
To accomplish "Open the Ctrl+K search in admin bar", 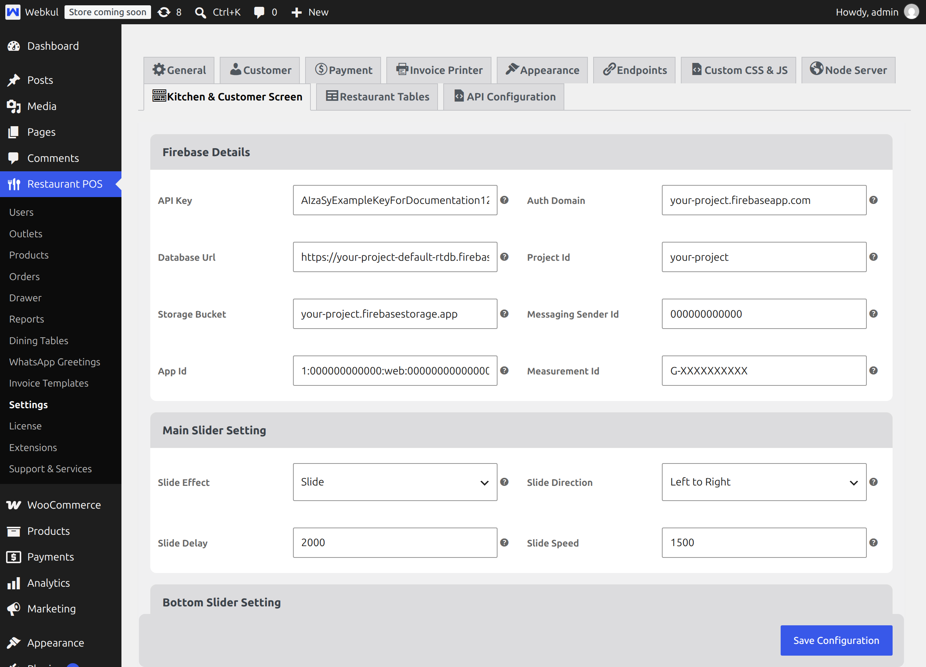I will pos(217,12).
